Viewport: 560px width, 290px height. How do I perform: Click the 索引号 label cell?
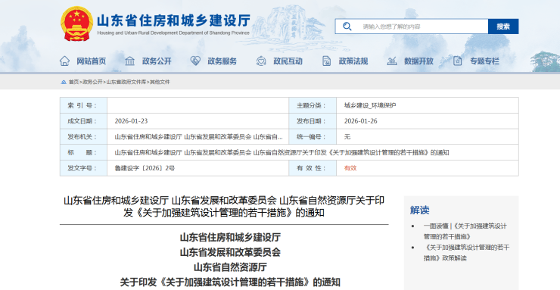(x=83, y=105)
